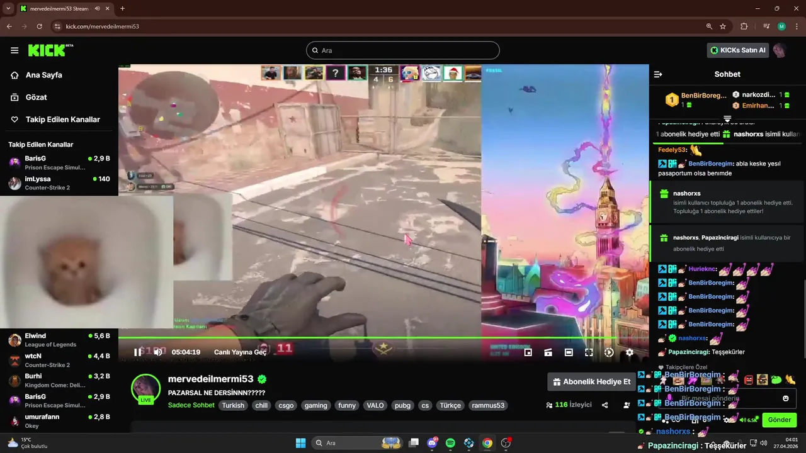806x453 pixels.
Task: Open the Windows Start button
Action: click(x=300, y=443)
